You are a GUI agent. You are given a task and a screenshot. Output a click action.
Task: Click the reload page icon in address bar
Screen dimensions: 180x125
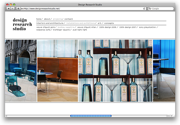pos(144,9)
